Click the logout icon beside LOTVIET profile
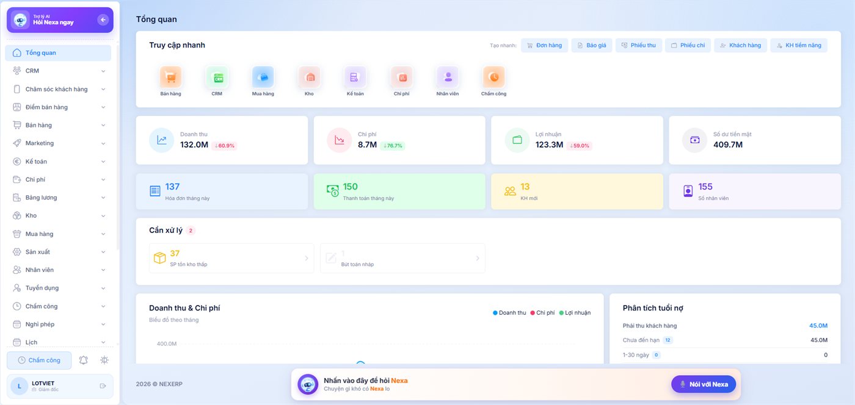The image size is (855, 405). tap(103, 385)
